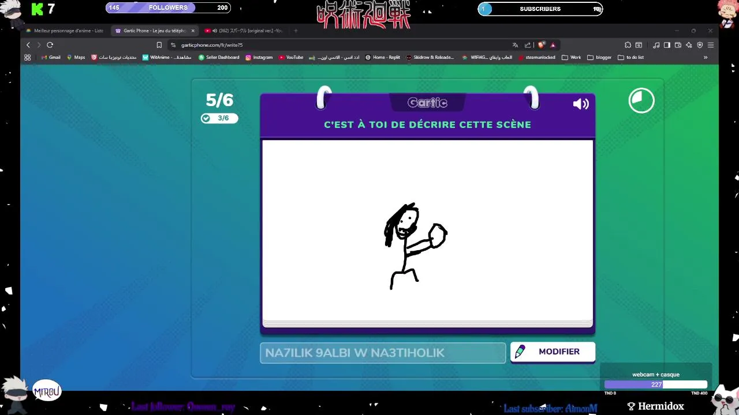739x415 pixels.
Task: Click the garticphone.com address bar URL
Action: pyautogui.click(x=212, y=45)
